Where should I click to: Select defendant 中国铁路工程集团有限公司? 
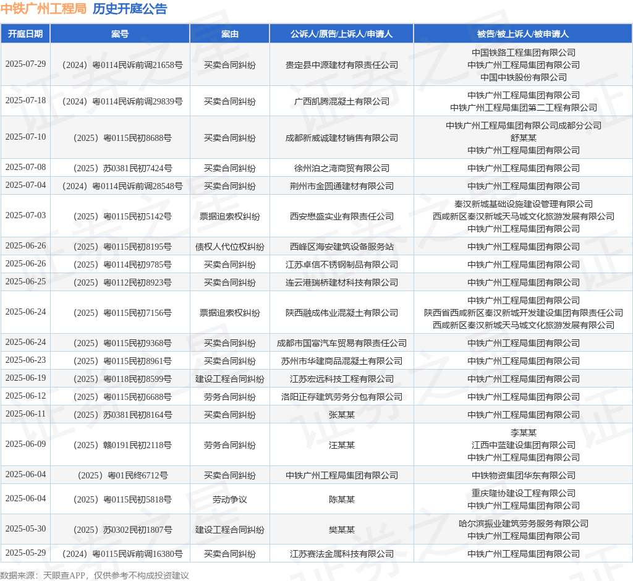coord(524,53)
